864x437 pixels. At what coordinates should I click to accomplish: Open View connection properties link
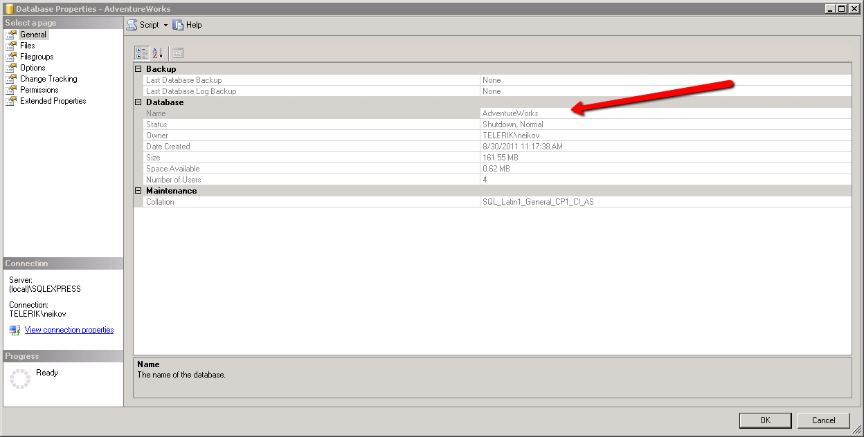pyautogui.click(x=69, y=330)
